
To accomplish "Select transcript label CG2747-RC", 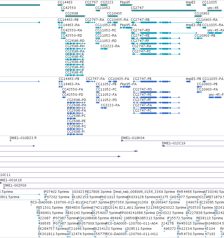I will click(x=141, y=51).
